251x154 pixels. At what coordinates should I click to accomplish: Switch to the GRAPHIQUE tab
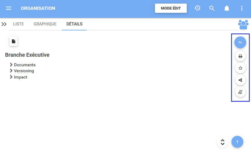point(45,24)
